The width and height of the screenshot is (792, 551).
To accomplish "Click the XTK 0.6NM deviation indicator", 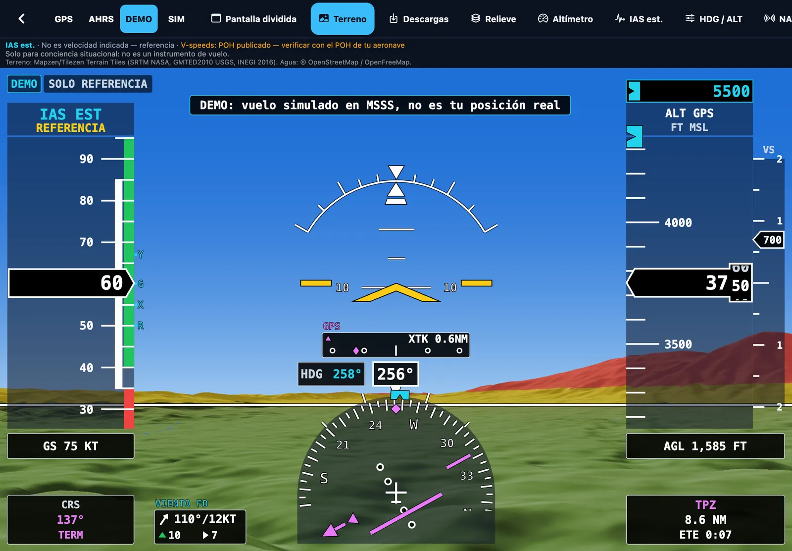I will click(396, 345).
